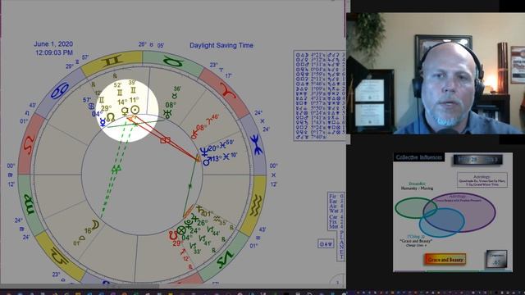Click the green ellipse in the Venn diagram
The width and height of the screenshot is (525, 295).
click(x=416, y=208)
